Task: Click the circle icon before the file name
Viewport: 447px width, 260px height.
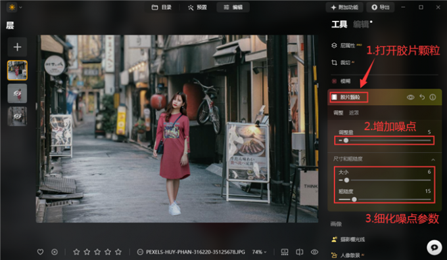Action: pyautogui.click(x=140, y=252)
